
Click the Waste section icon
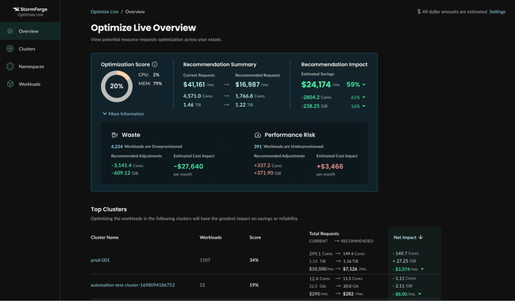115,135
